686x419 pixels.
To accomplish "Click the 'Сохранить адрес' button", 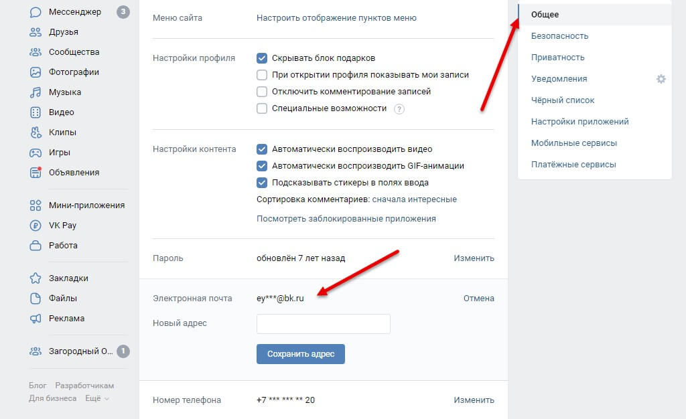I will pyautogui.click(x=301, y=354).
